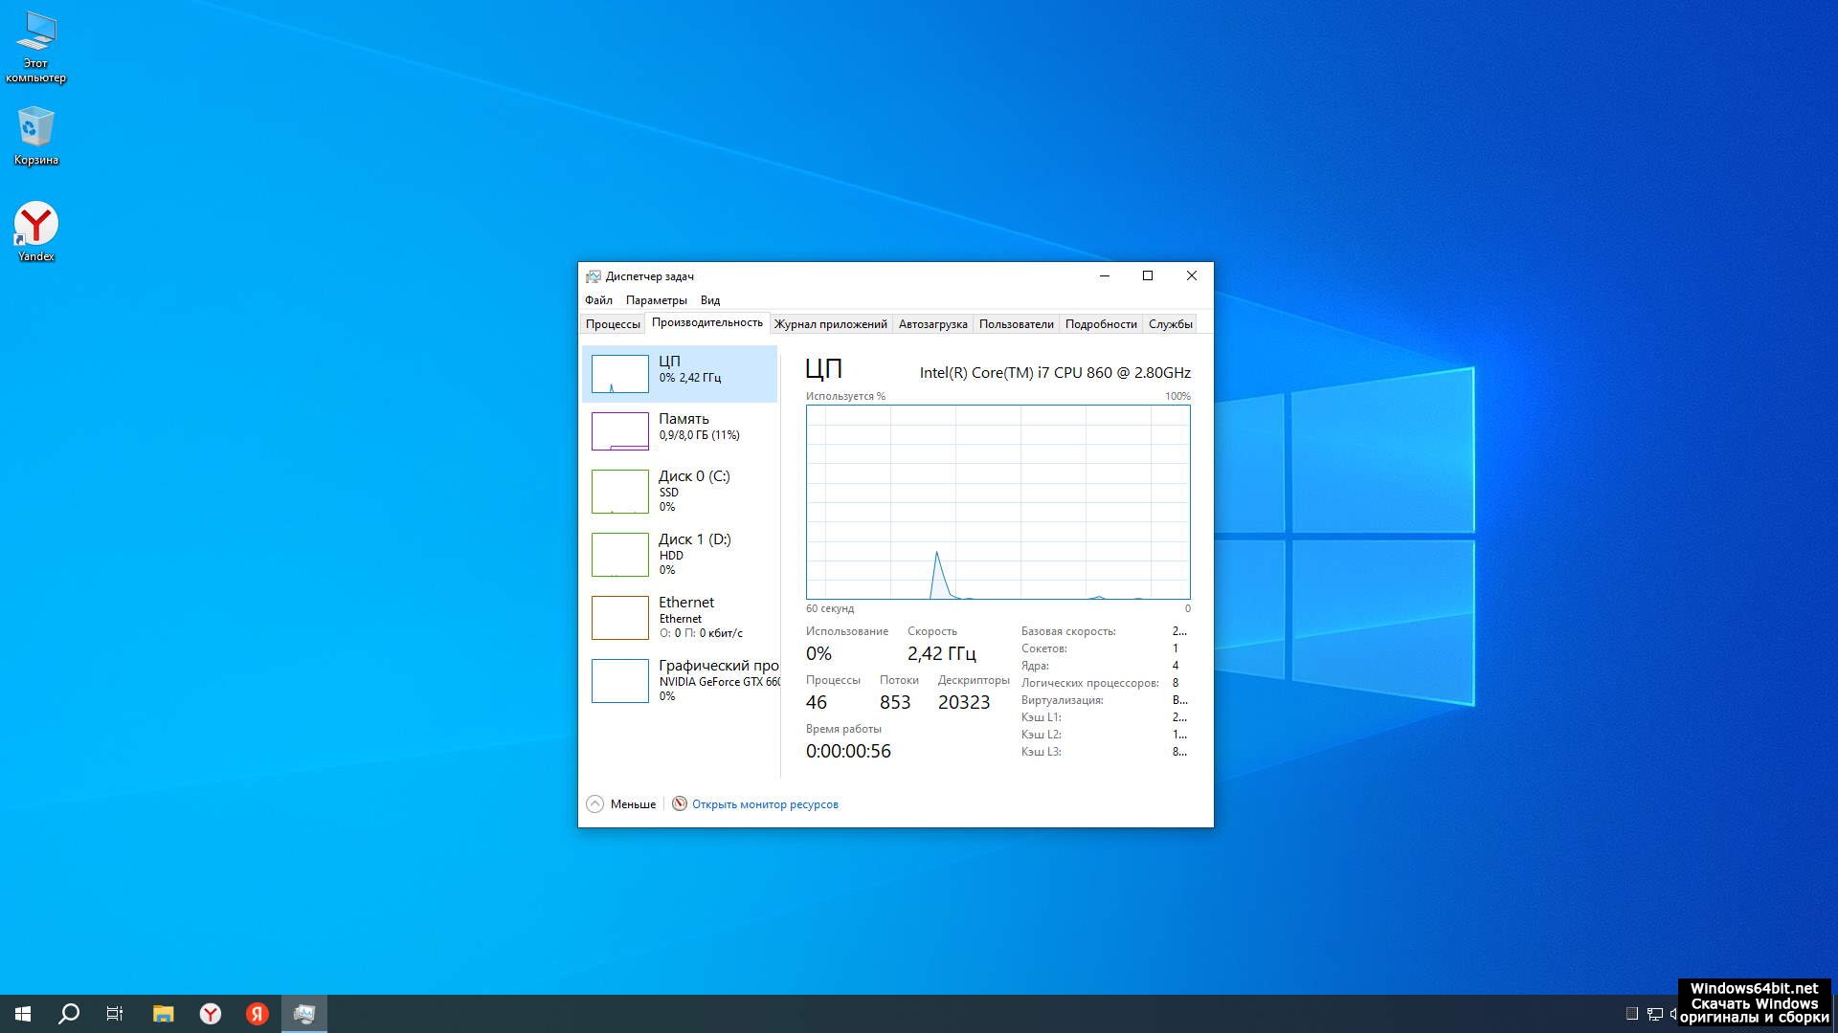
Task: Click the CPU usage graph area
Action: click(x=997, y=502)
